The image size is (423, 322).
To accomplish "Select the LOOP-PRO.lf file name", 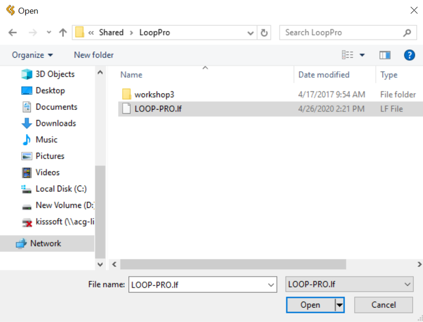I will click(x=158, y=109).
